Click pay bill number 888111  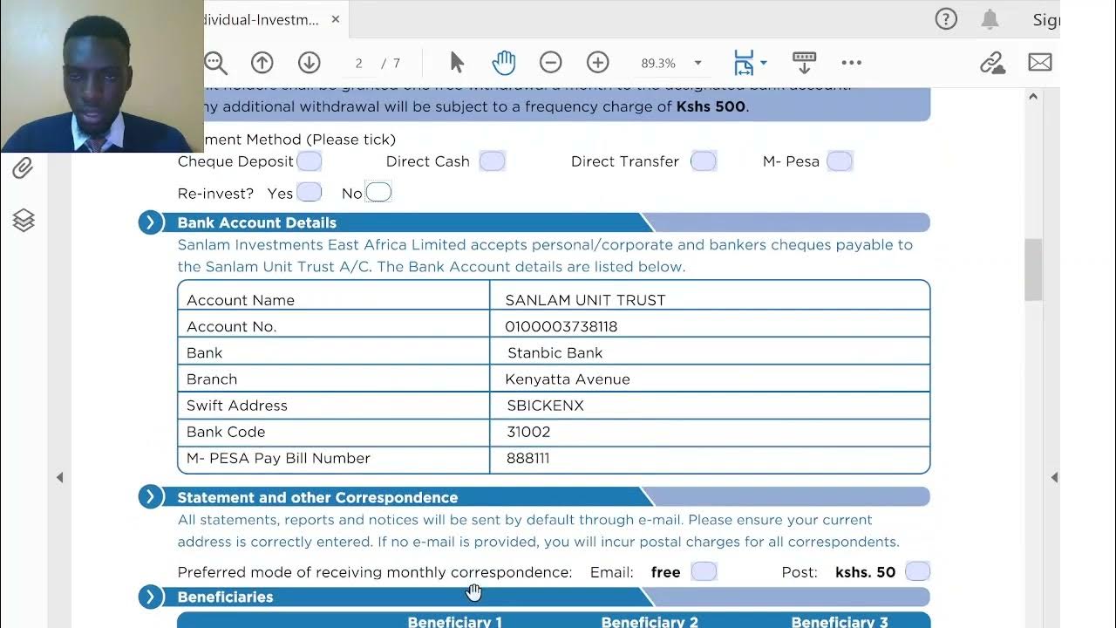coord(528,458)
